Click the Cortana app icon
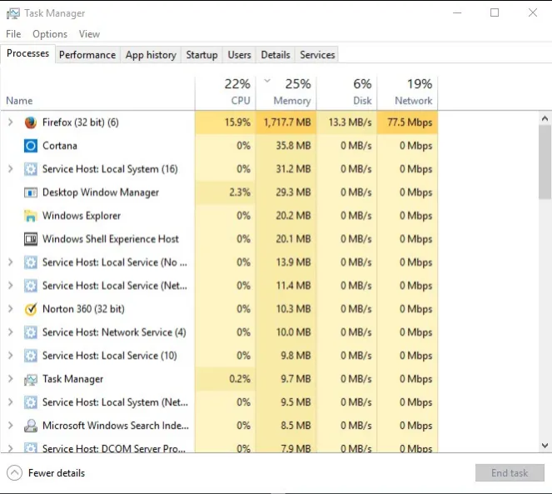This screenshot has width=552, height=494. coord(31,146)
